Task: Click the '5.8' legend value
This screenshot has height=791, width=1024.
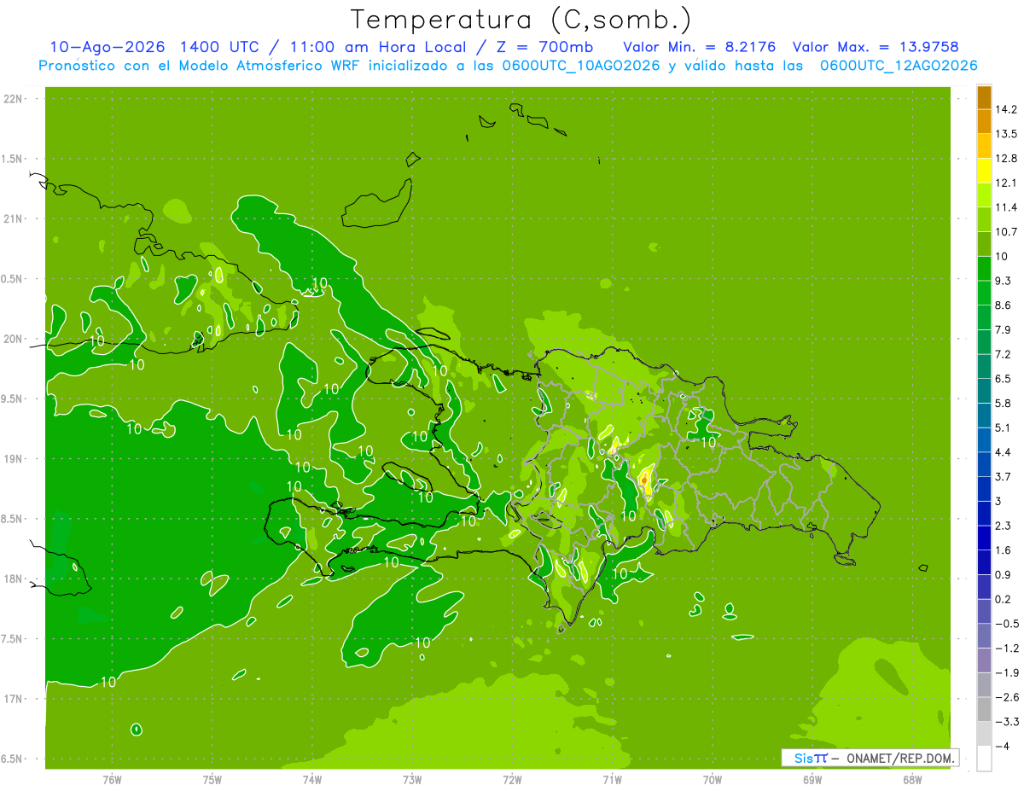Action: (1004, 403)
